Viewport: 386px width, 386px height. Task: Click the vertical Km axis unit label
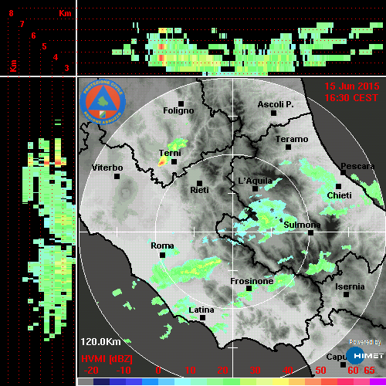[x=13, y=66]
